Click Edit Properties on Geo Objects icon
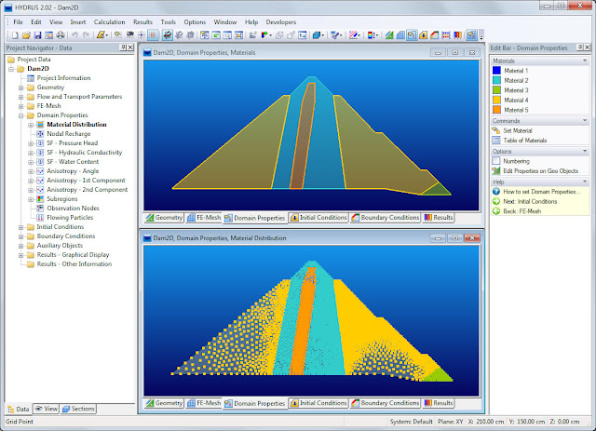 tap(496, 170)
